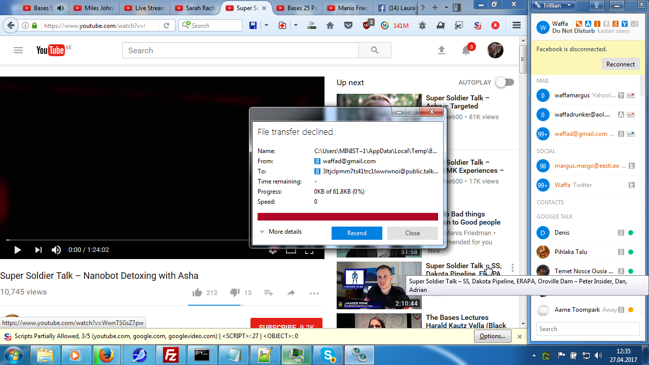This screenshot has height=365, width=649.
Task: Click Reconnect for disconnected Facebook
Action: [x=620, y=64]
